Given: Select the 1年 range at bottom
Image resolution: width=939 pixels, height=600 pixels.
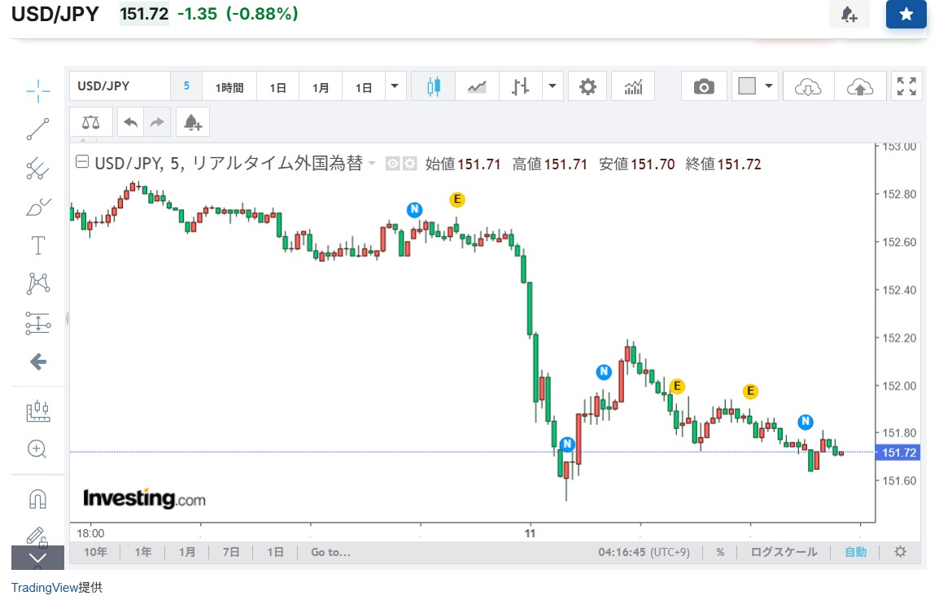Looking at the screenshot, I should pyautogui.click(x=143, y=552).
